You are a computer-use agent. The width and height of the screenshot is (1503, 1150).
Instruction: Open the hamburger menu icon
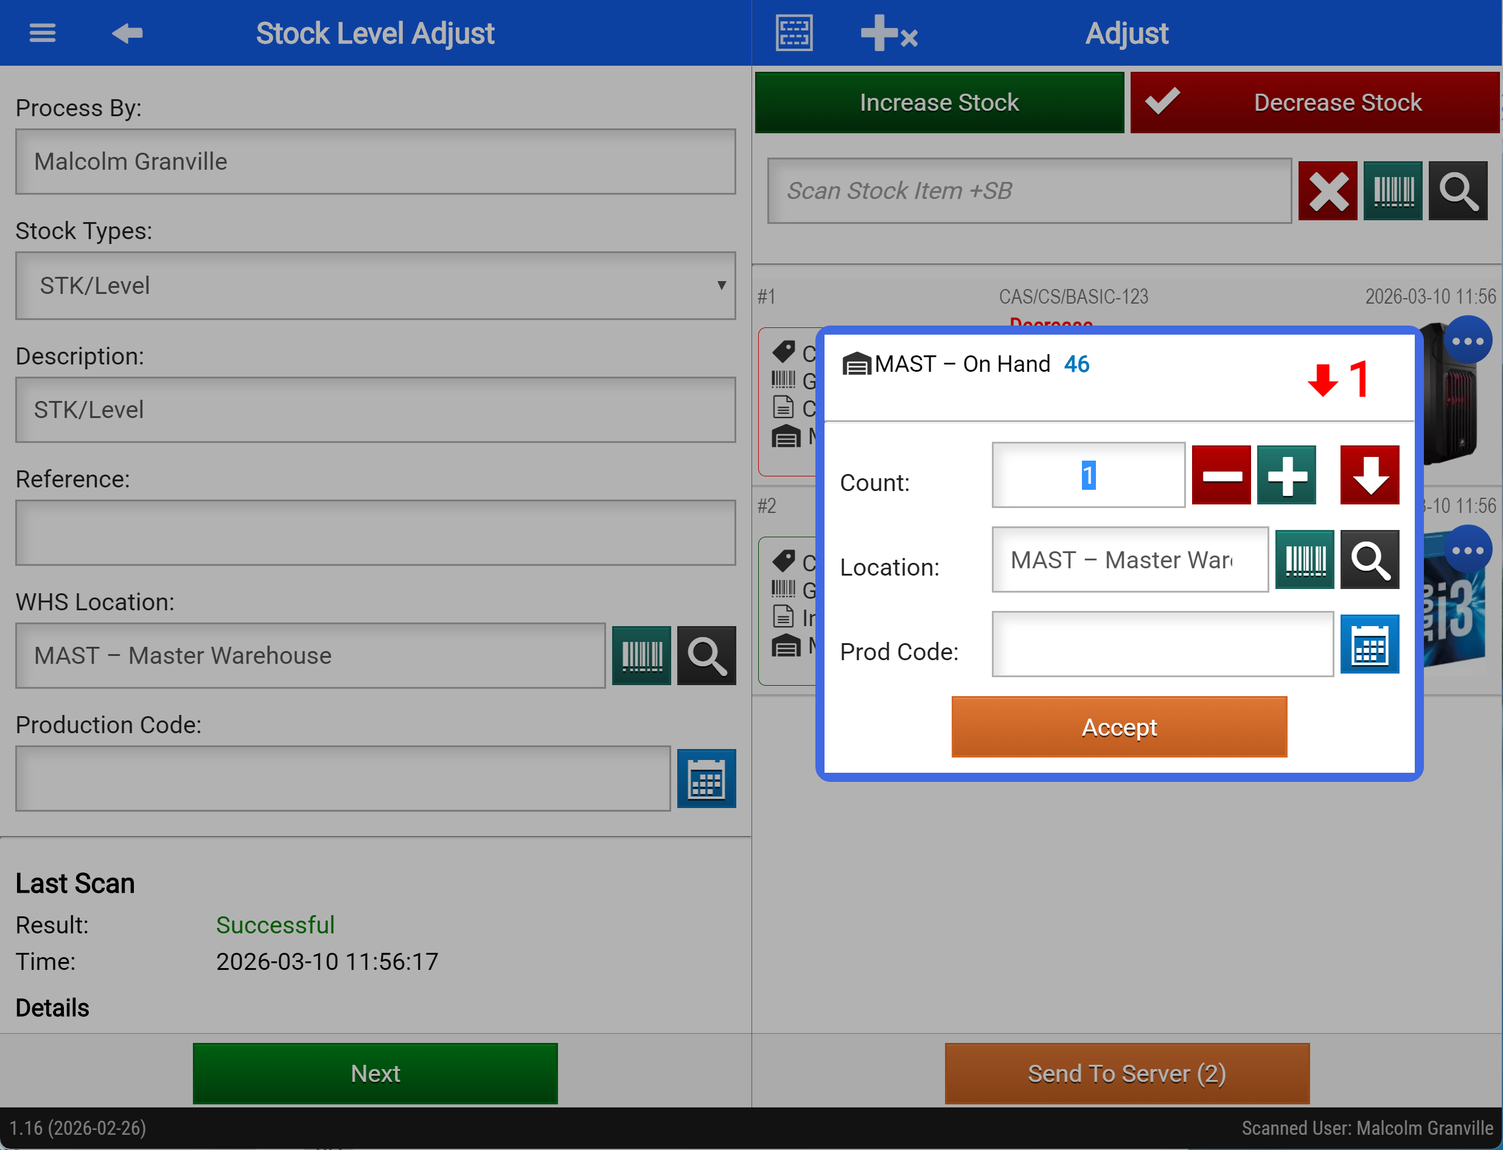click(43, 33)
